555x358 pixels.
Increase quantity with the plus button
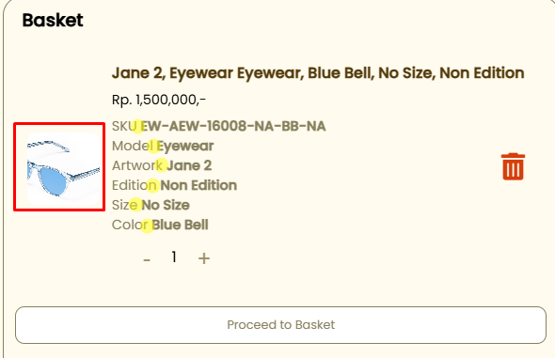[204, 258]
